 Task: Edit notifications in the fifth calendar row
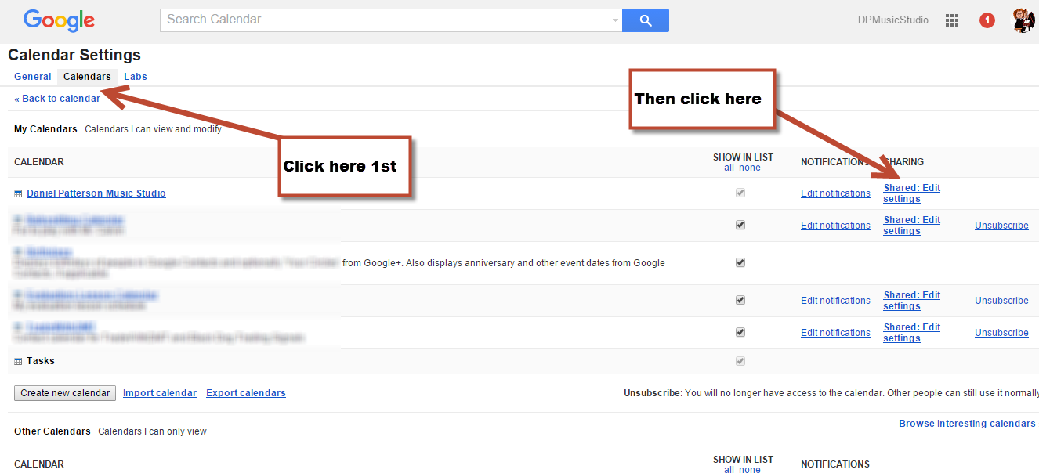pos(835,333)
